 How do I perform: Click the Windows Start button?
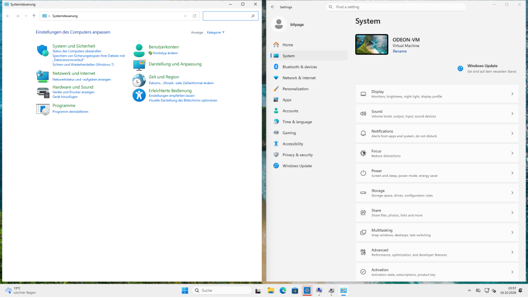185,291
